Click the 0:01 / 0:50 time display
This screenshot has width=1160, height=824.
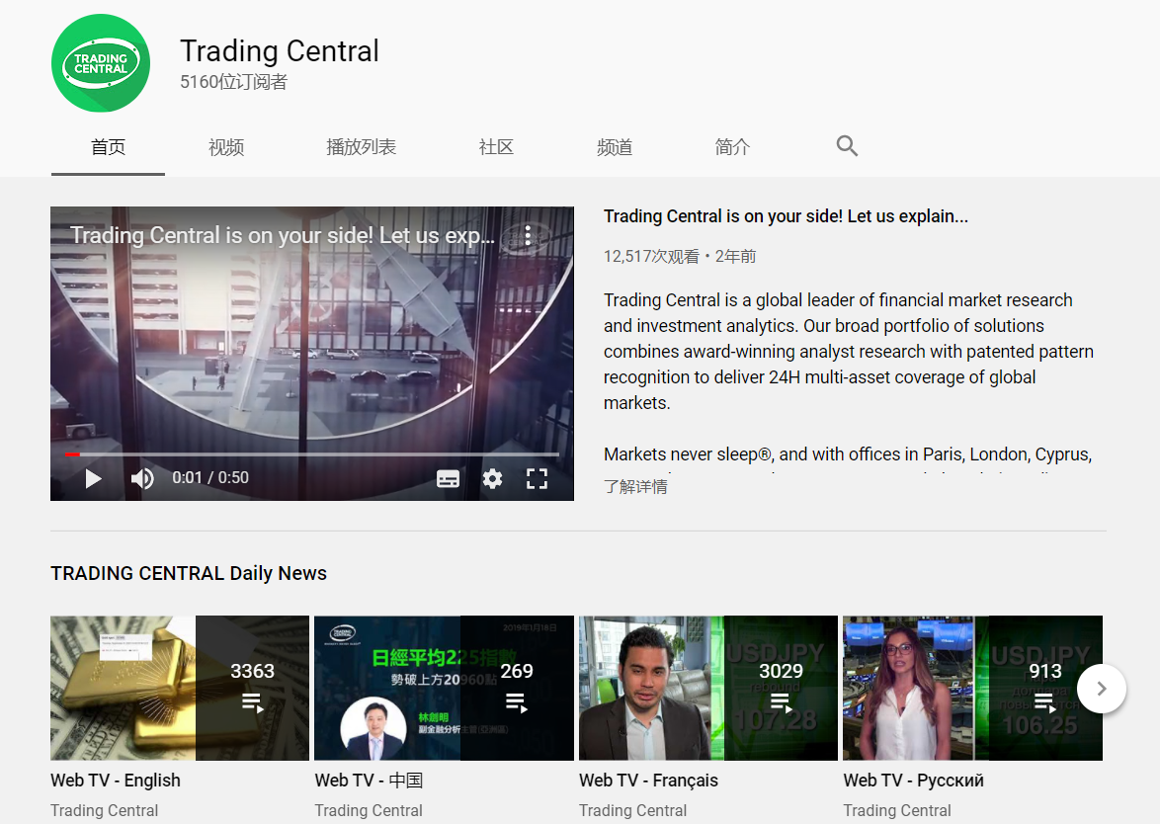[x=210, y=478]
